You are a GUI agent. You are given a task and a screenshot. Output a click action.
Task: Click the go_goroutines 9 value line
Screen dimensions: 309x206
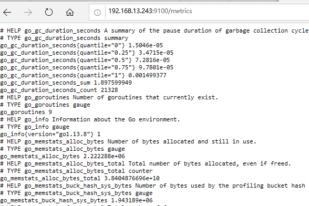pyautogui.click(x=26, y=112)
